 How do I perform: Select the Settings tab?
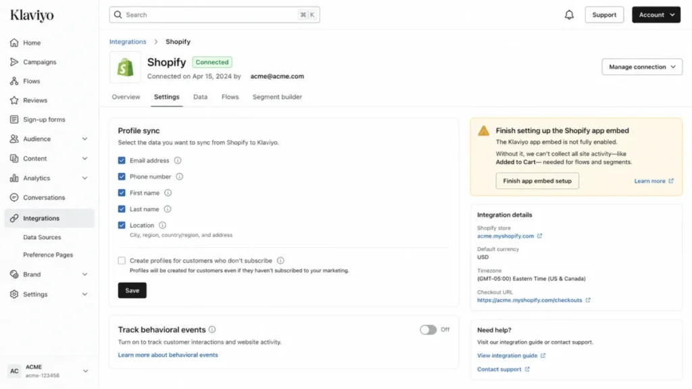click(x=166, y=97)
